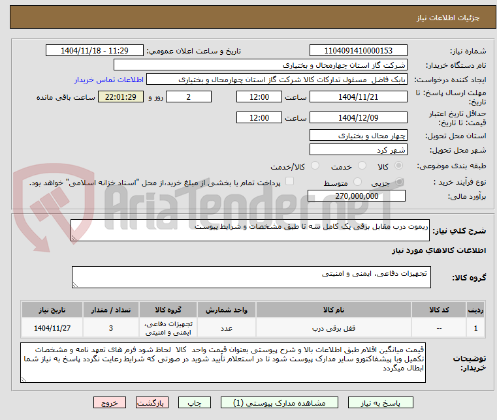Click the اطلاعات کالاهای مورد نیاز heading
Viewport: 497px width, 420px height.
[x=439, y=250]
